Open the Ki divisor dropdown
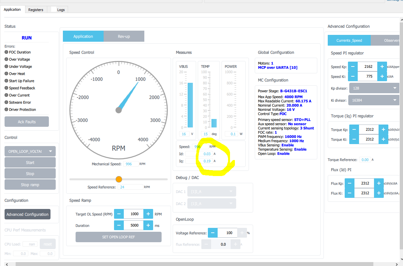 tap(374, 100)
